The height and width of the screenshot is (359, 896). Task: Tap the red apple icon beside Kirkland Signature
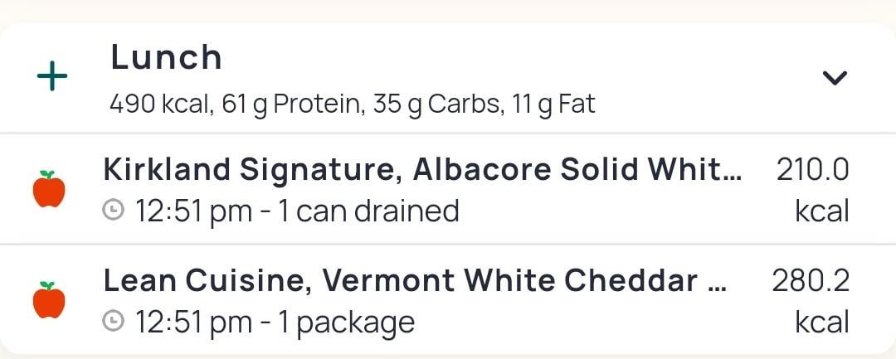tap(49, 189)
